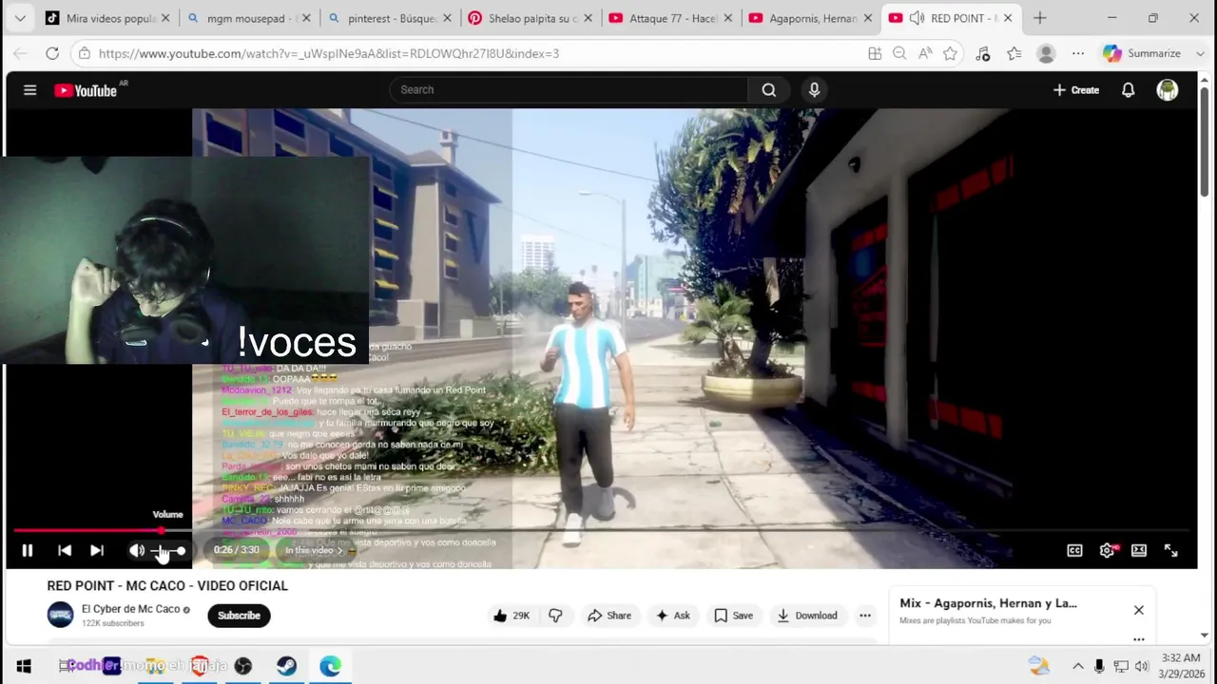Click the channel avatar thumbnail

(x=60, y=615)
